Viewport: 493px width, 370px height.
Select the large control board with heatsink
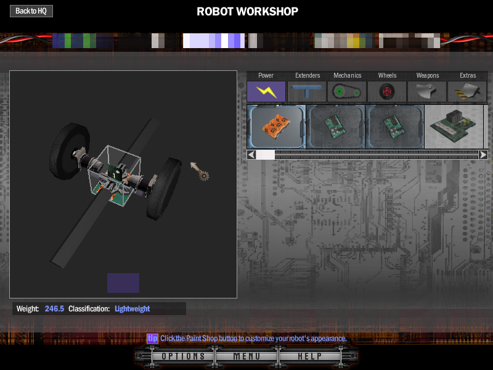click(454, 126)
